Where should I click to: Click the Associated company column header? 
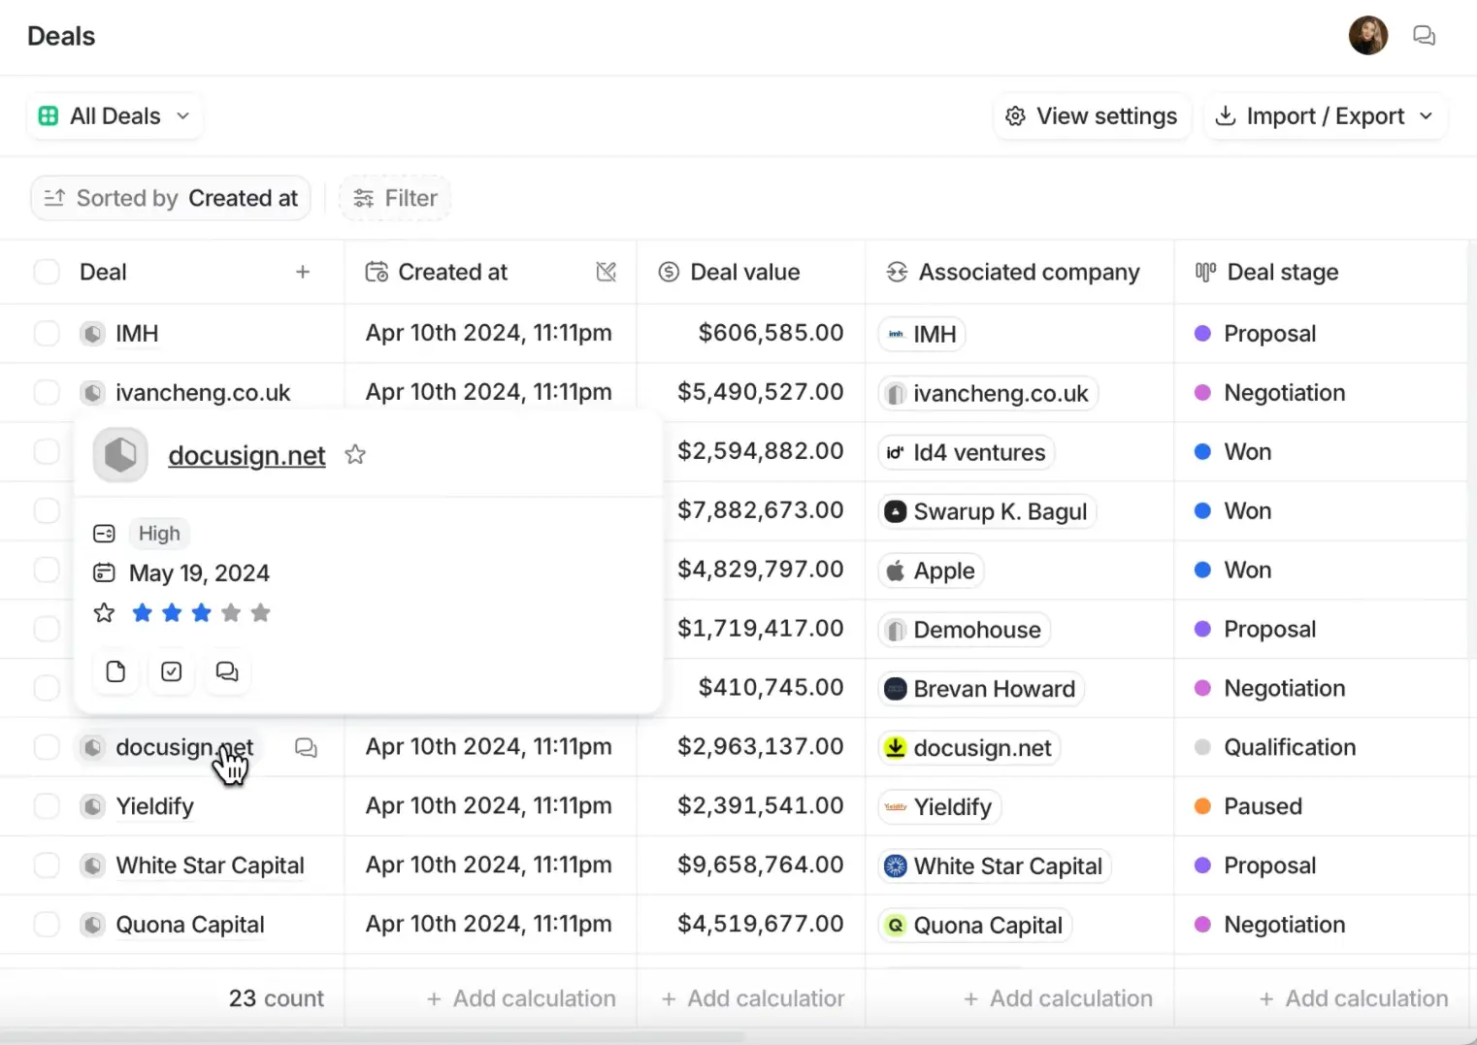coord(1028,273)
